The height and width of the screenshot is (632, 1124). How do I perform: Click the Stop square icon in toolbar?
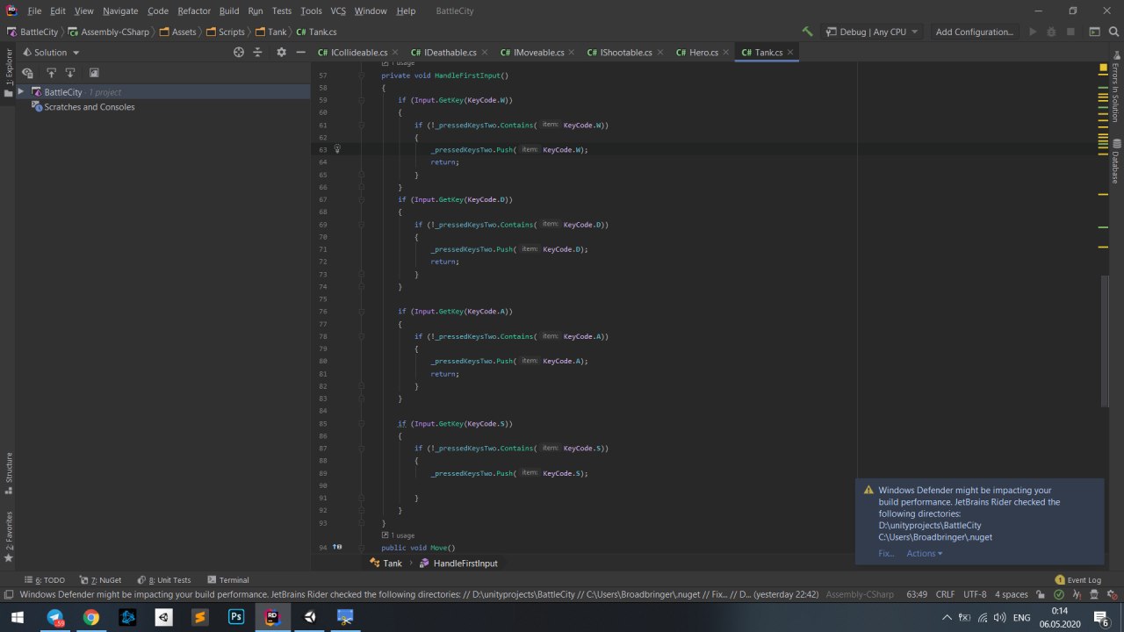tap(1070, 32)
